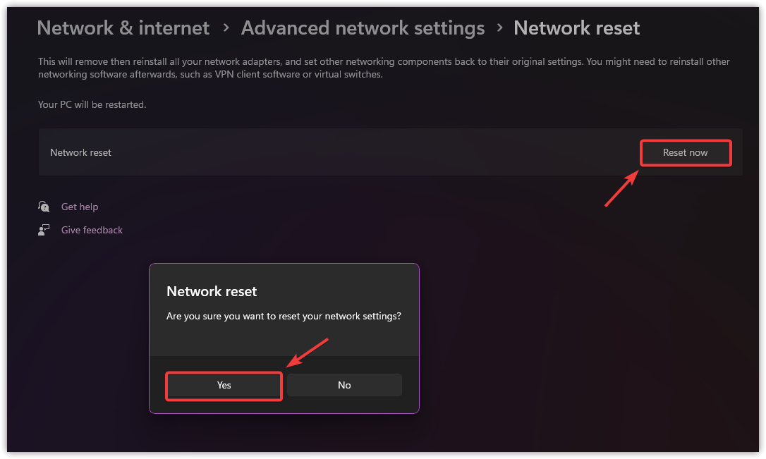Click the Get help headset icon
766x459 pixels.
pyautogui.click(x=44, y=207)
